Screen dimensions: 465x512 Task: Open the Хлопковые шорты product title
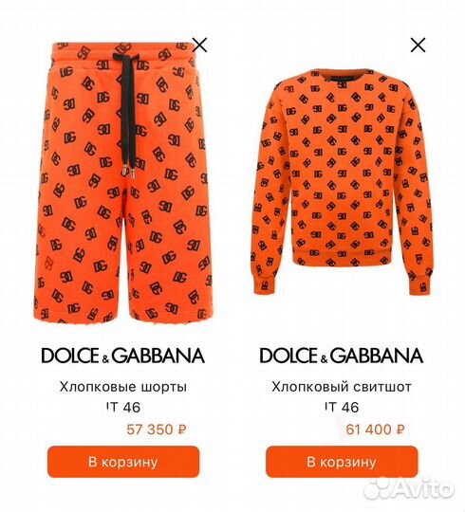(123, 387)
